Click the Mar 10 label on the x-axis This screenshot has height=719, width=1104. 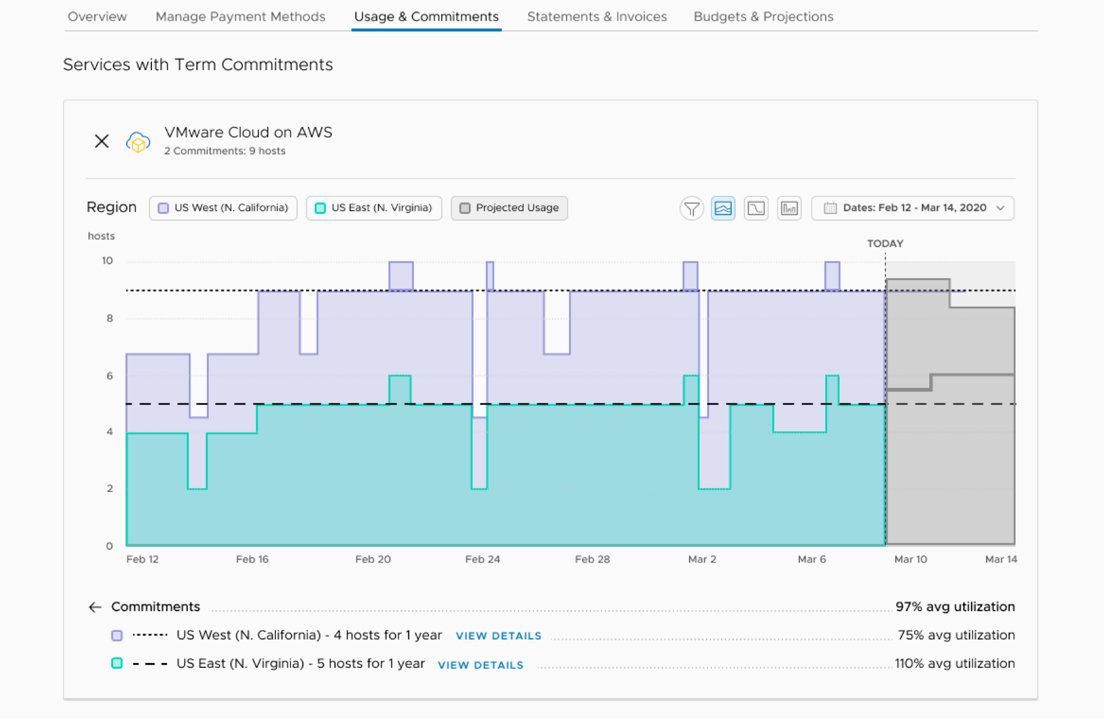[x=910, y=559]
